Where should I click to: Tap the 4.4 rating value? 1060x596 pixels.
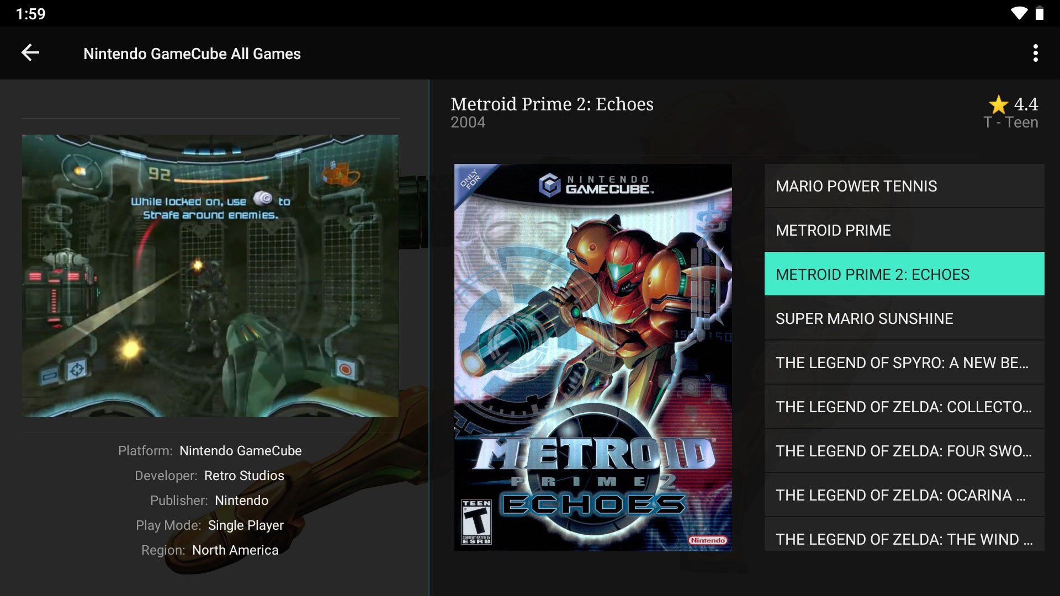[1026, 104]
